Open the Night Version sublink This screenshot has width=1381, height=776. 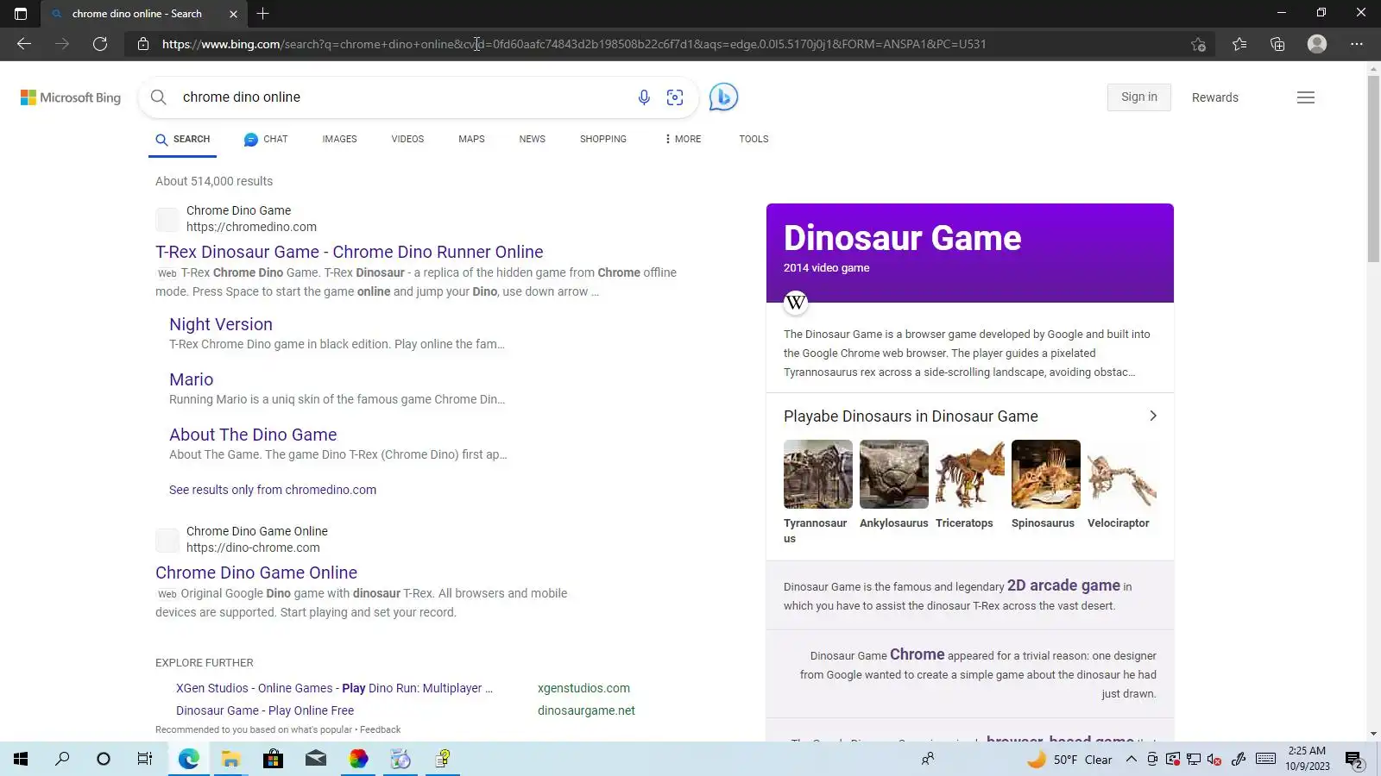click(x=221, y=324)
